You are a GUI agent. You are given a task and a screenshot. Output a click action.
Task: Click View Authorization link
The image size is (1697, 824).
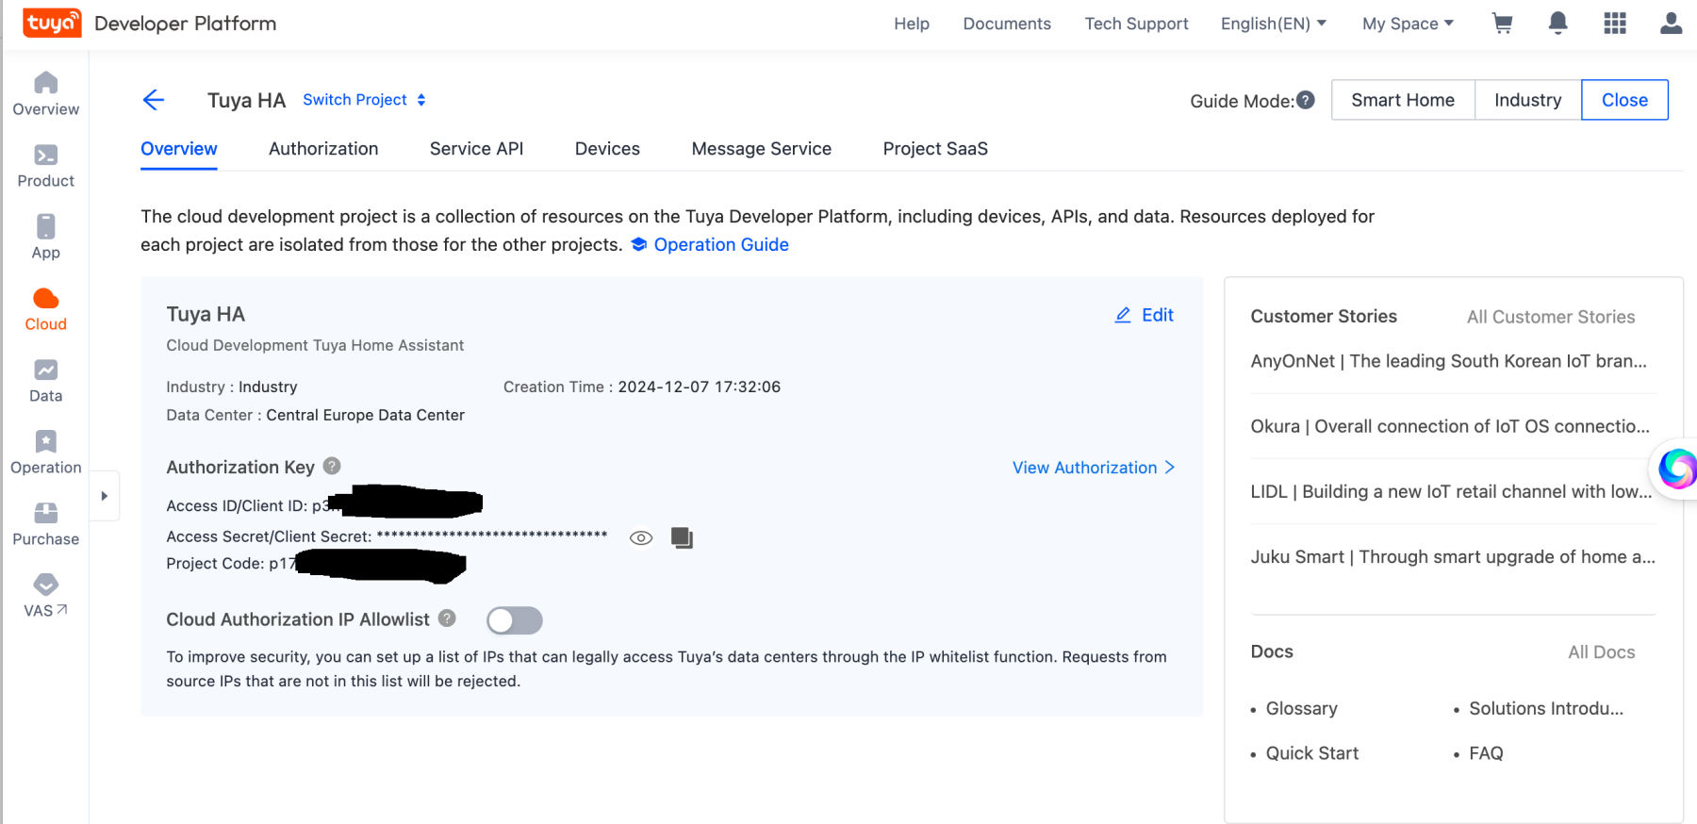[1094, 468]
